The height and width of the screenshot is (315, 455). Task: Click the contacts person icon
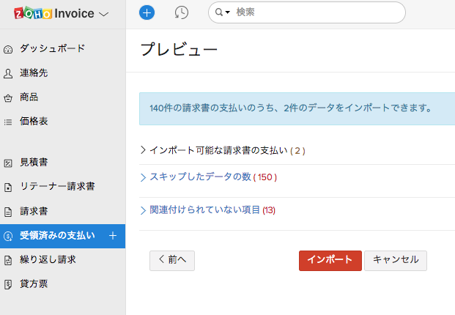pos(8,73)
